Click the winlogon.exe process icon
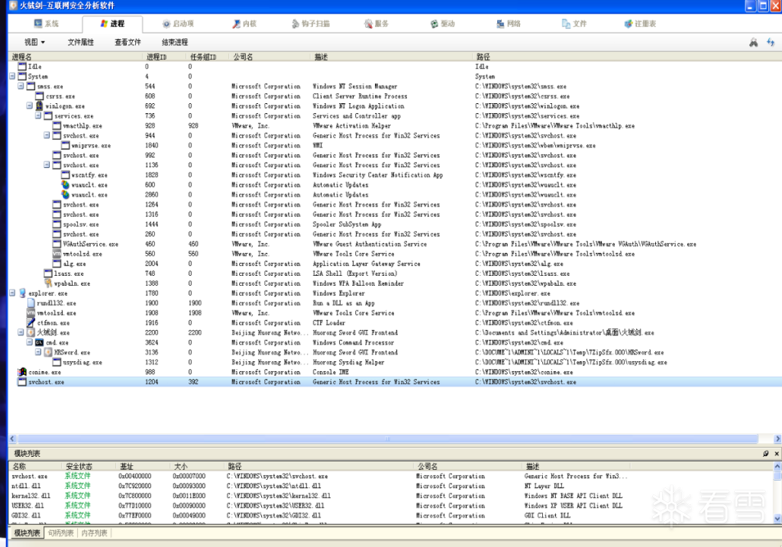Viewport: 782px width, 547px height. point(40,105)
